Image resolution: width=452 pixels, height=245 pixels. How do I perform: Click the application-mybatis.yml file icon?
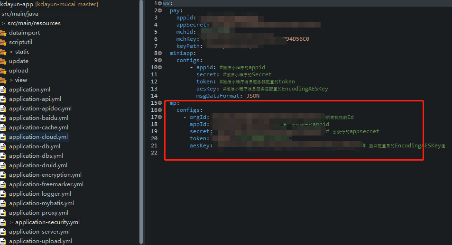[x=3, y=203]
